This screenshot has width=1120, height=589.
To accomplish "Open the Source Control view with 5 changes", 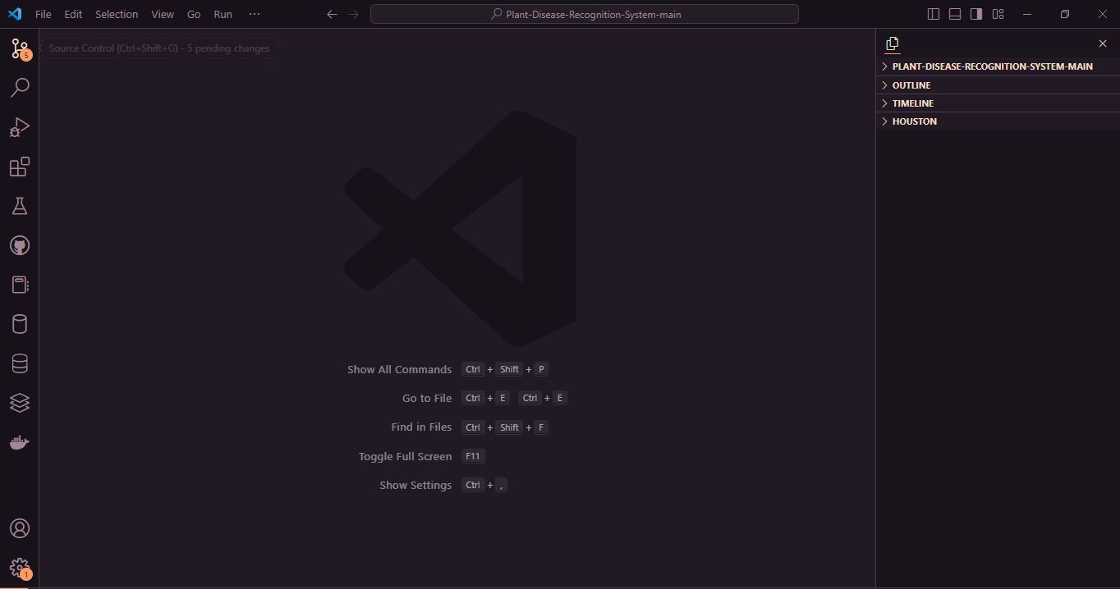I will coord(20,48).
